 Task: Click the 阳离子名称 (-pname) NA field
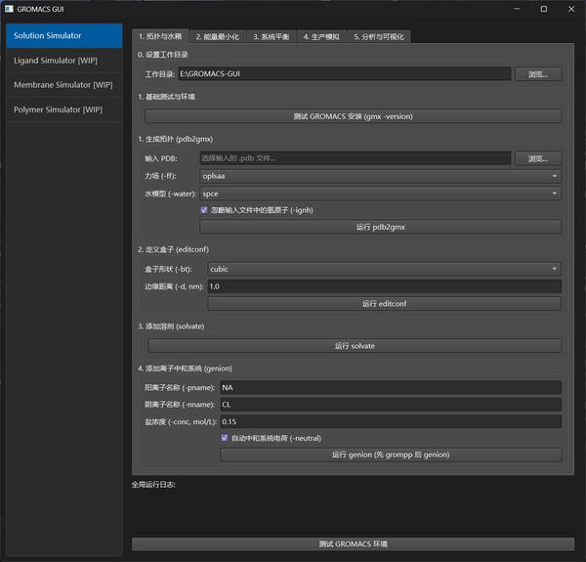[x=391, y=387]
